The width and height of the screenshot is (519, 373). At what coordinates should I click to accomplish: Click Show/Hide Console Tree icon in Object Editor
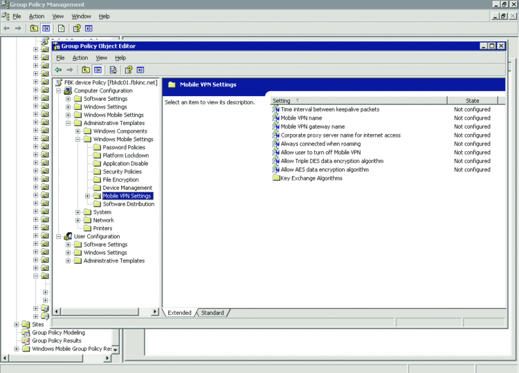98,70
